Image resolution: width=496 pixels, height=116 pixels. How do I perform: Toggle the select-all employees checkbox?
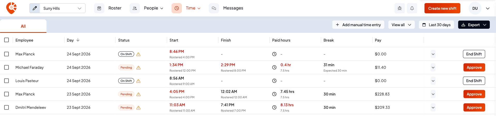coord(6,40)
